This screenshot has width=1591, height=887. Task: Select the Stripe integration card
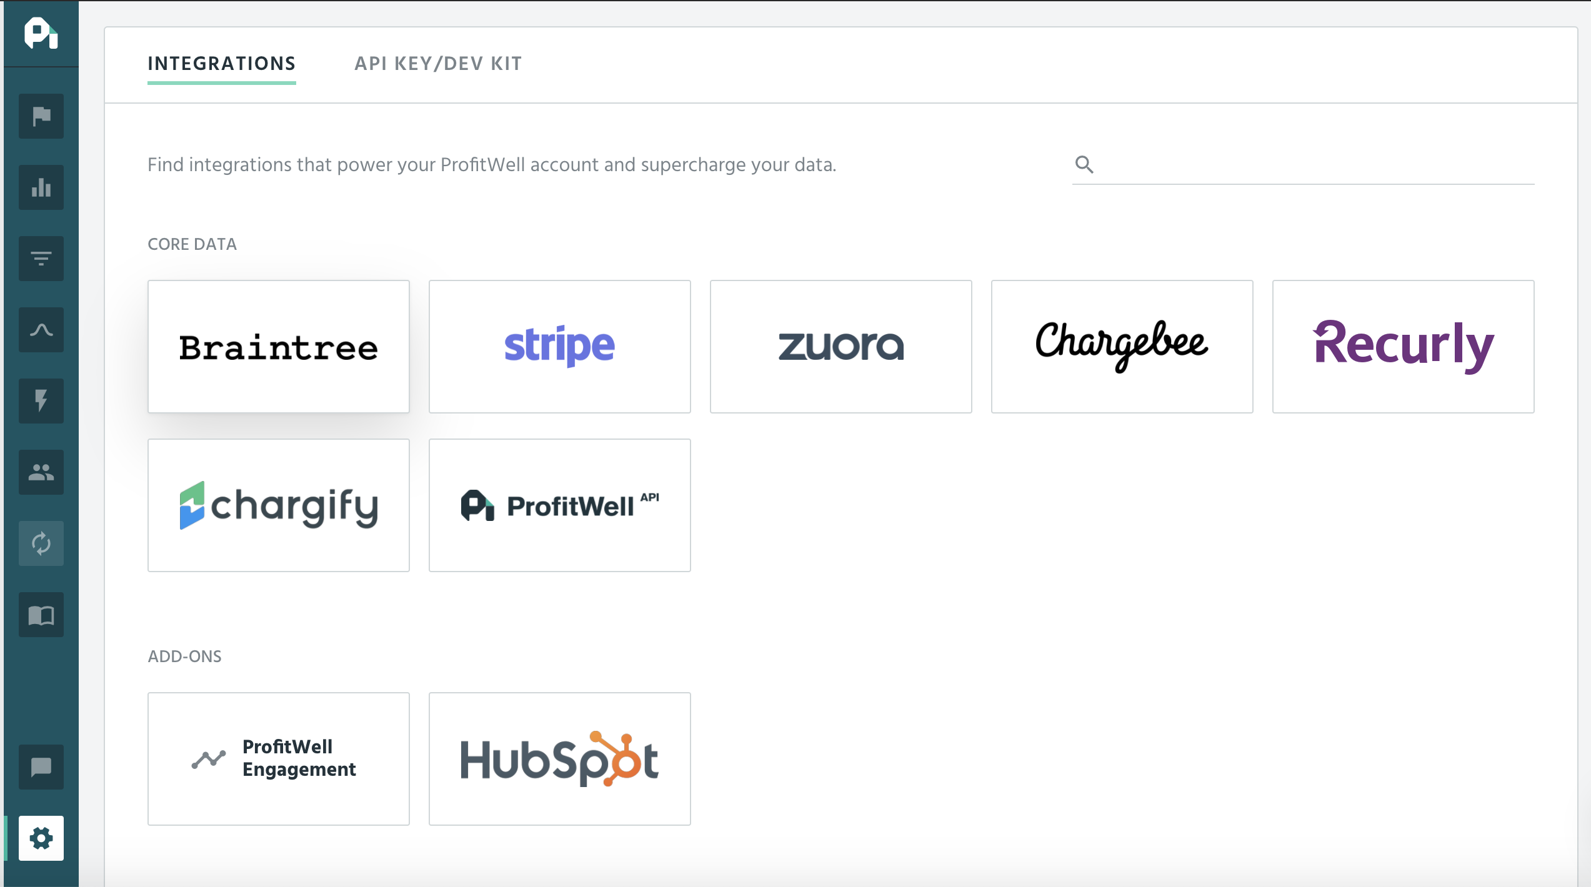(560, 347)
